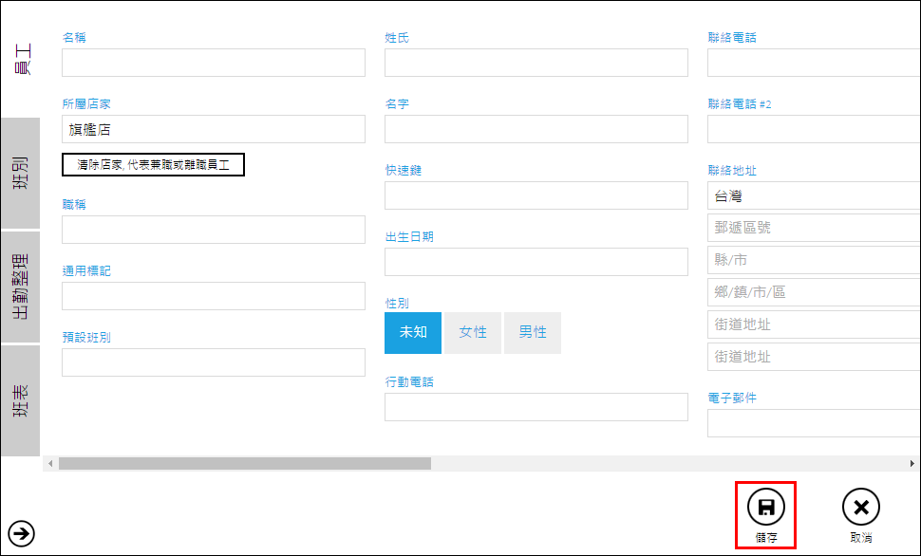Click the 儲存 save disk icon
The height and width of the screenshot is (556, 921).
765,507
